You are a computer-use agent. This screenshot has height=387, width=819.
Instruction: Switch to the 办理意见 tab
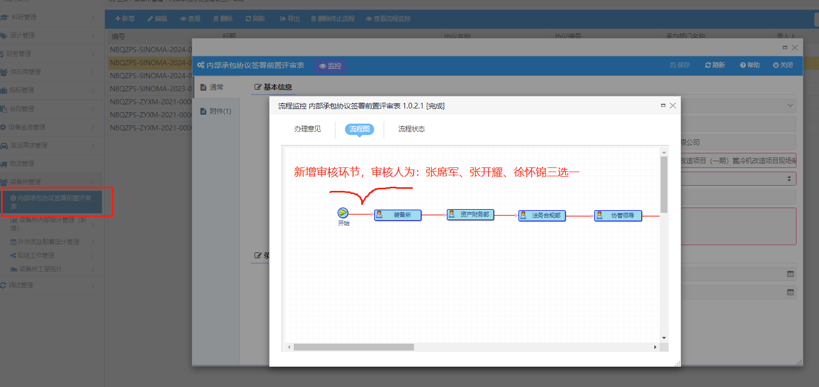coord(307,129)
